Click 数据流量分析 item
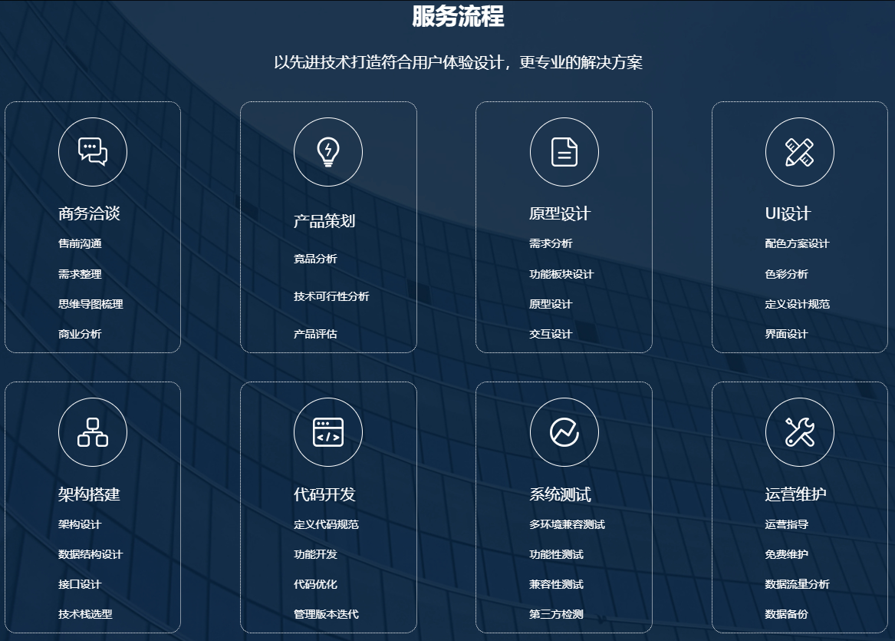The height and width of the screenshot is (641, 895). 798,584
